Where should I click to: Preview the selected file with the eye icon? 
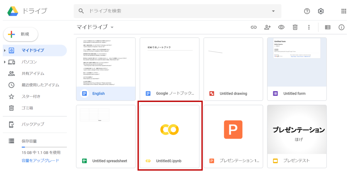point(281,27)
